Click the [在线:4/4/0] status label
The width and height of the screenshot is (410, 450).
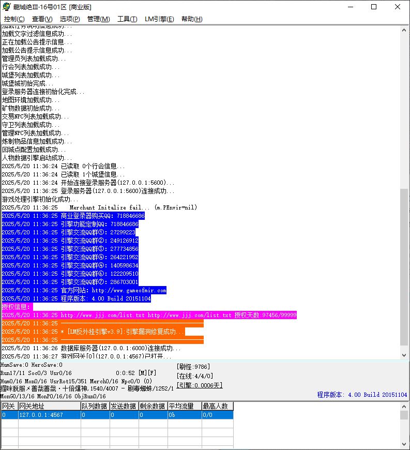pyautogui.click(x=195, y=376)
